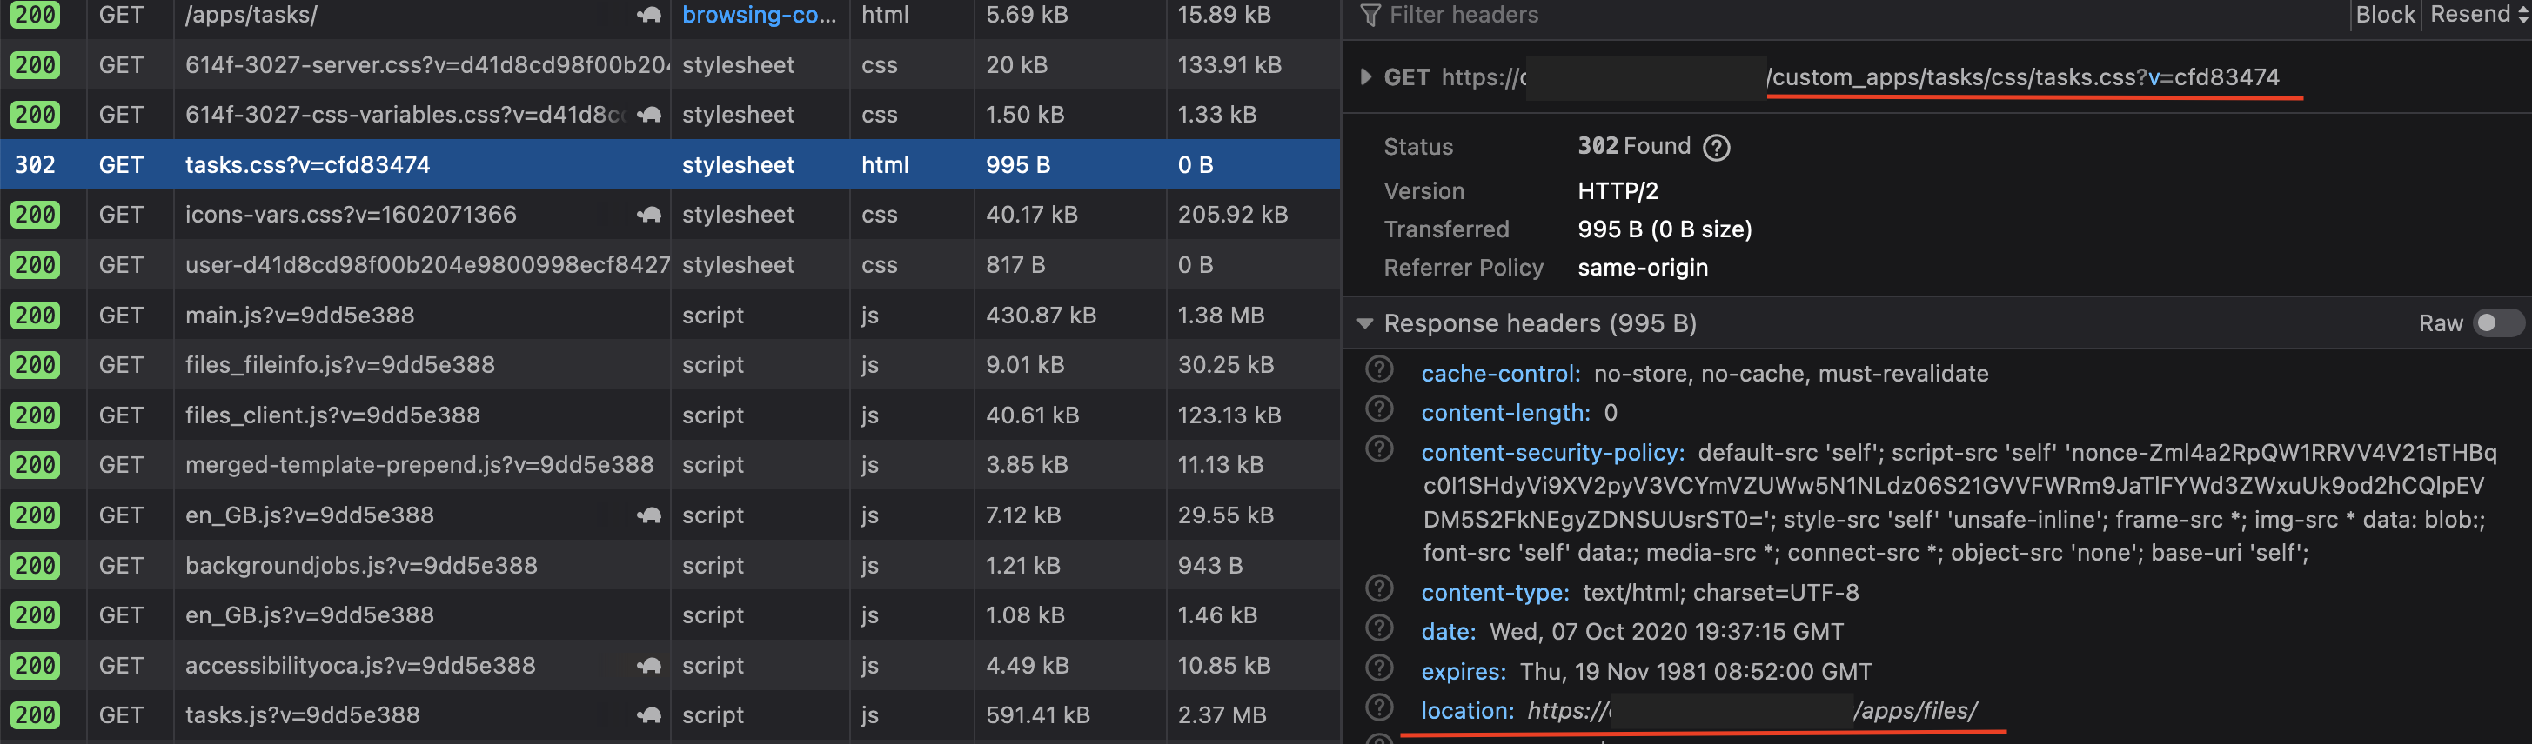Click the 430.87 kB transferred cell
Image resolution: width=2532 pixels, height=744 pixels.
click(1040, 316)
